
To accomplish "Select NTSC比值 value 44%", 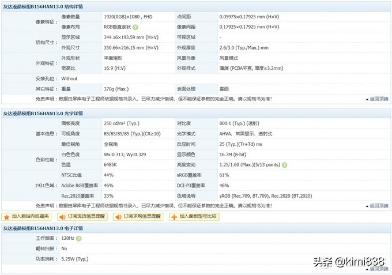I will pos(108,175).
